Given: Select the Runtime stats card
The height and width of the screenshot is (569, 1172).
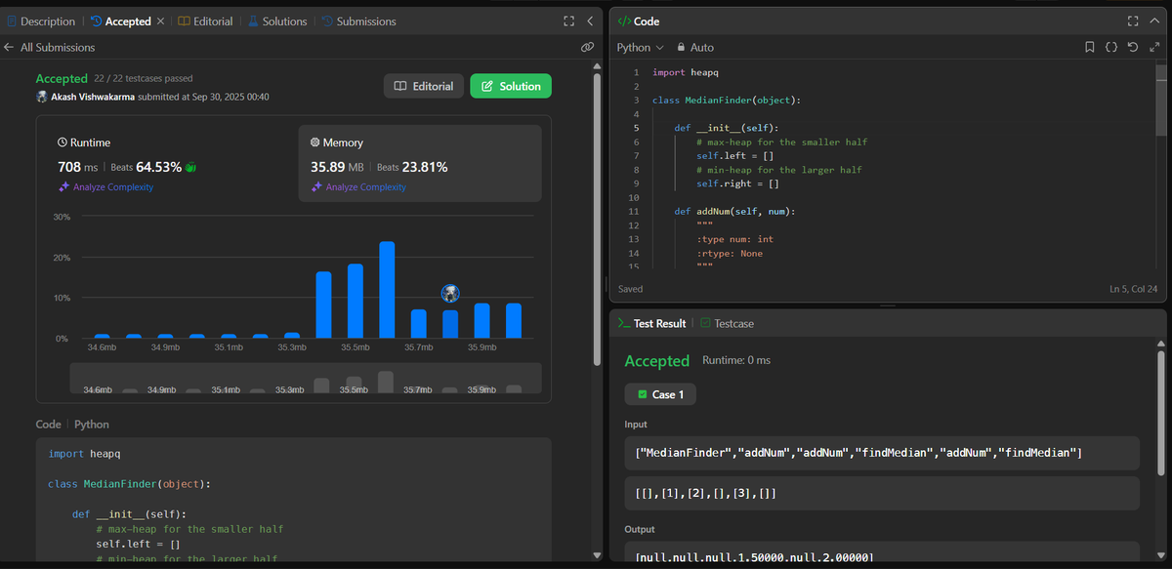Looking at the screenshot, I should click(169, 163).
